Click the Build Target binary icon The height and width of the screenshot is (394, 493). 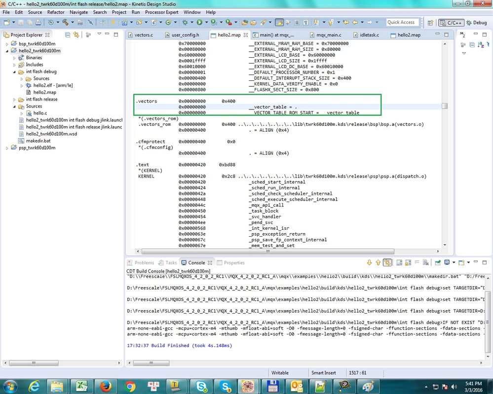tap(80, 22)
